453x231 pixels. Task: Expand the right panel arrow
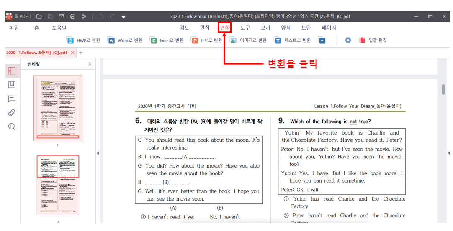click(x=448, y=153)
